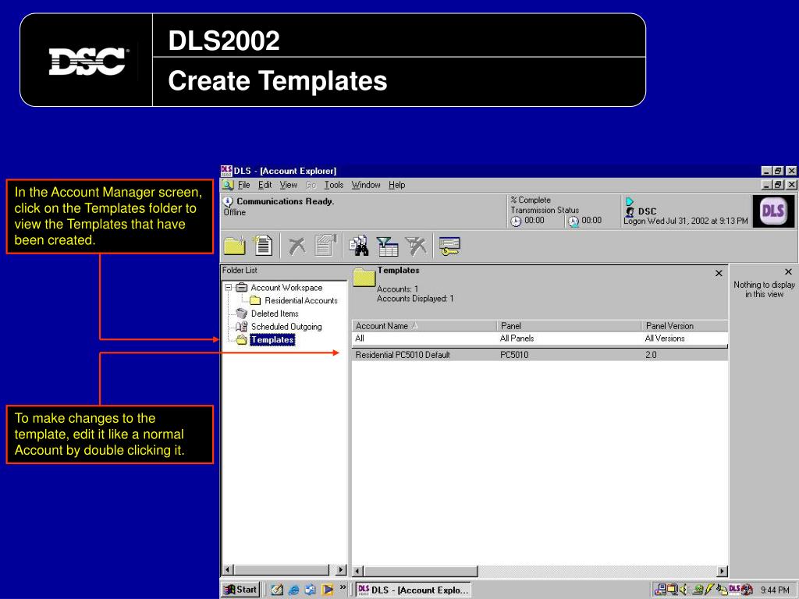Click the key password toolbar icon
The image size is (799, 599).
[449, 246]
